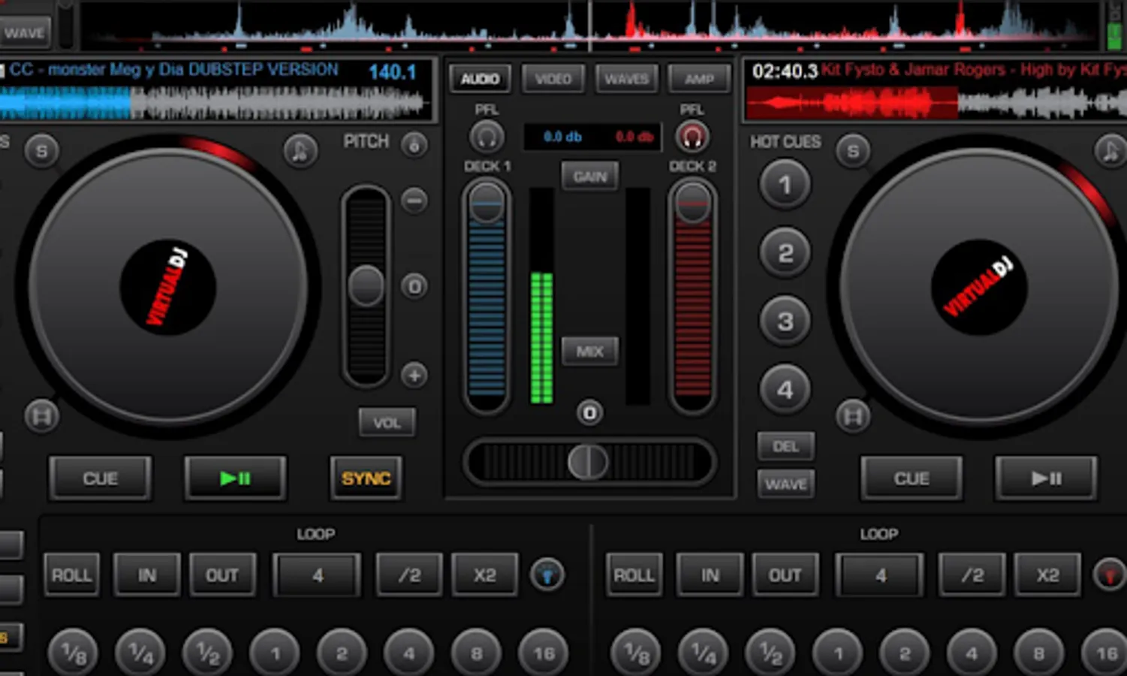Click the music note icon on left deck
Image resolution: width=1127 pixels, height=676 pixels.
(300, 151)
